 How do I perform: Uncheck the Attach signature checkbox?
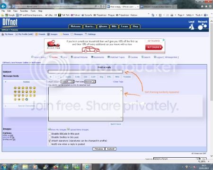point(50,141)
